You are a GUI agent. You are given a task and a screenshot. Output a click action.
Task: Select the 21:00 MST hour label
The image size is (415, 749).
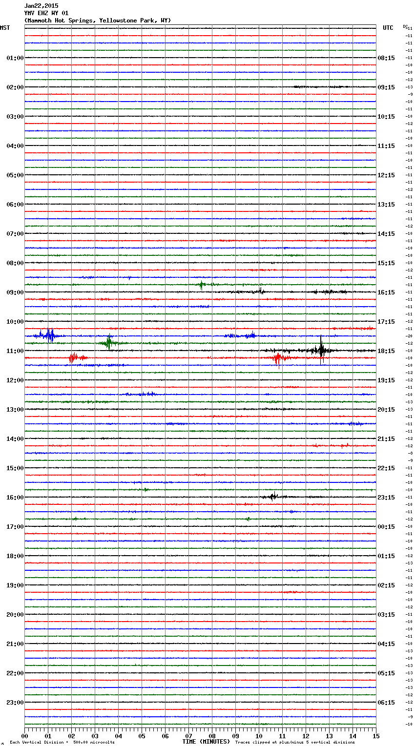click(15, 644)
